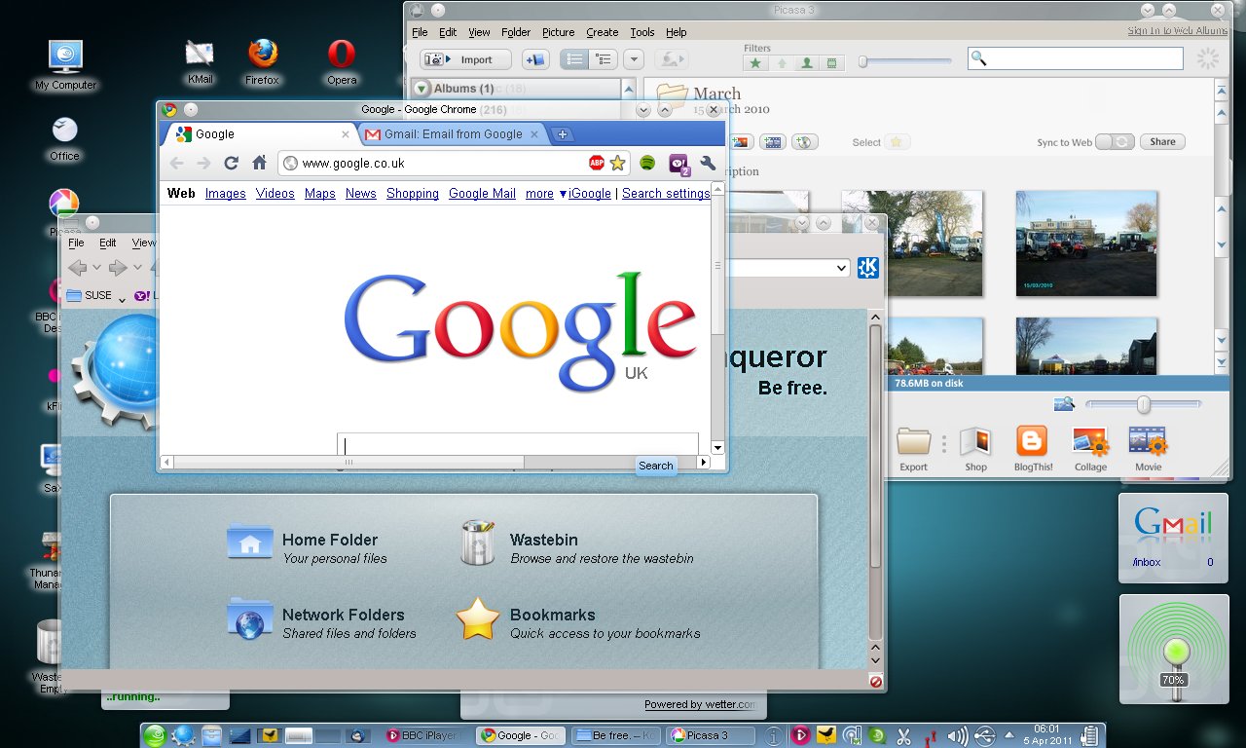Add a new Chrome tab
This screenshot has width=1246, height=748.
point(562,134)
